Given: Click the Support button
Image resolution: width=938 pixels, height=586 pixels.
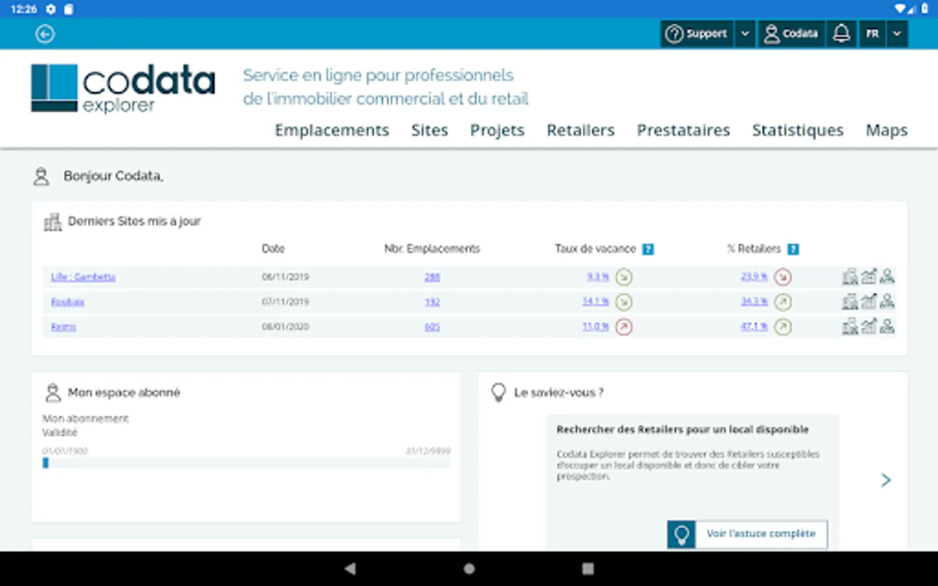Looking at the screenshot, I should (x=697, y=33).
